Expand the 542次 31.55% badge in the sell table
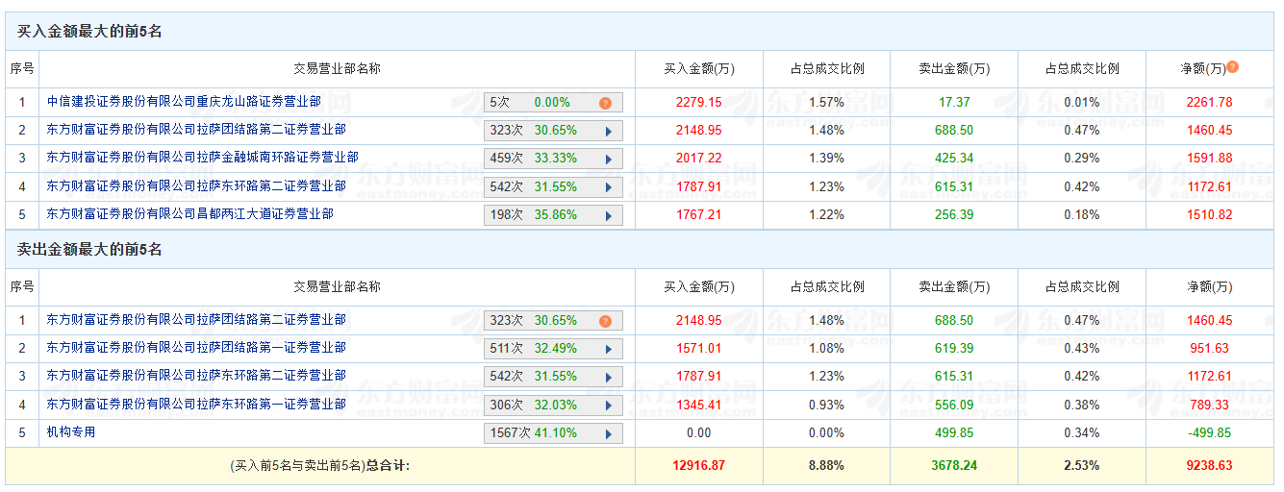Screen dimensions: 1284x492 [x=608, y=377]
